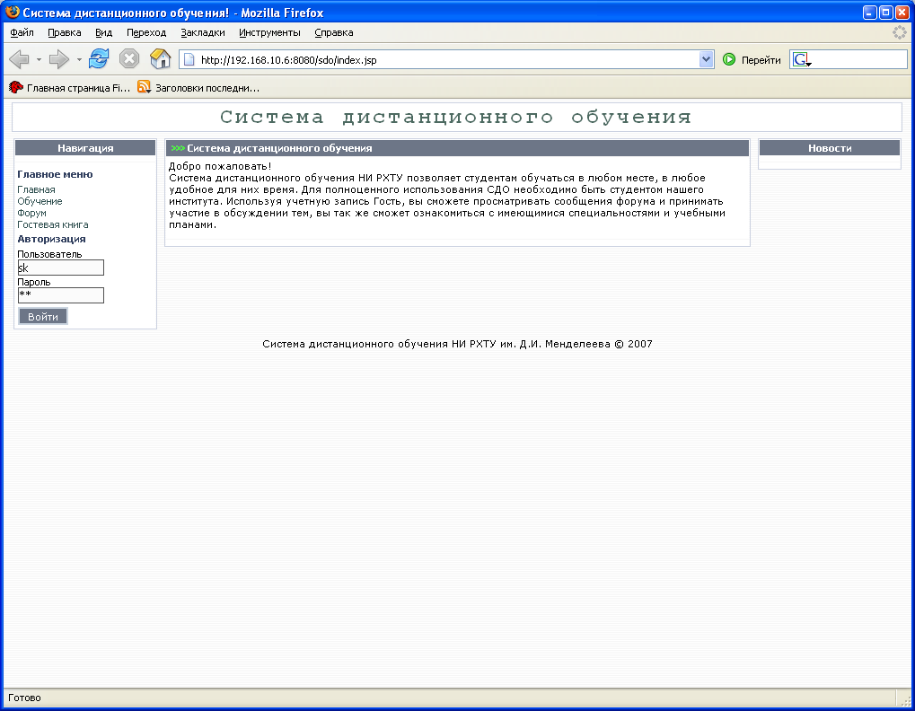Click the orange RSS feed icon
Viewport: 915px width, 711px height.
[x=145, y=87]
